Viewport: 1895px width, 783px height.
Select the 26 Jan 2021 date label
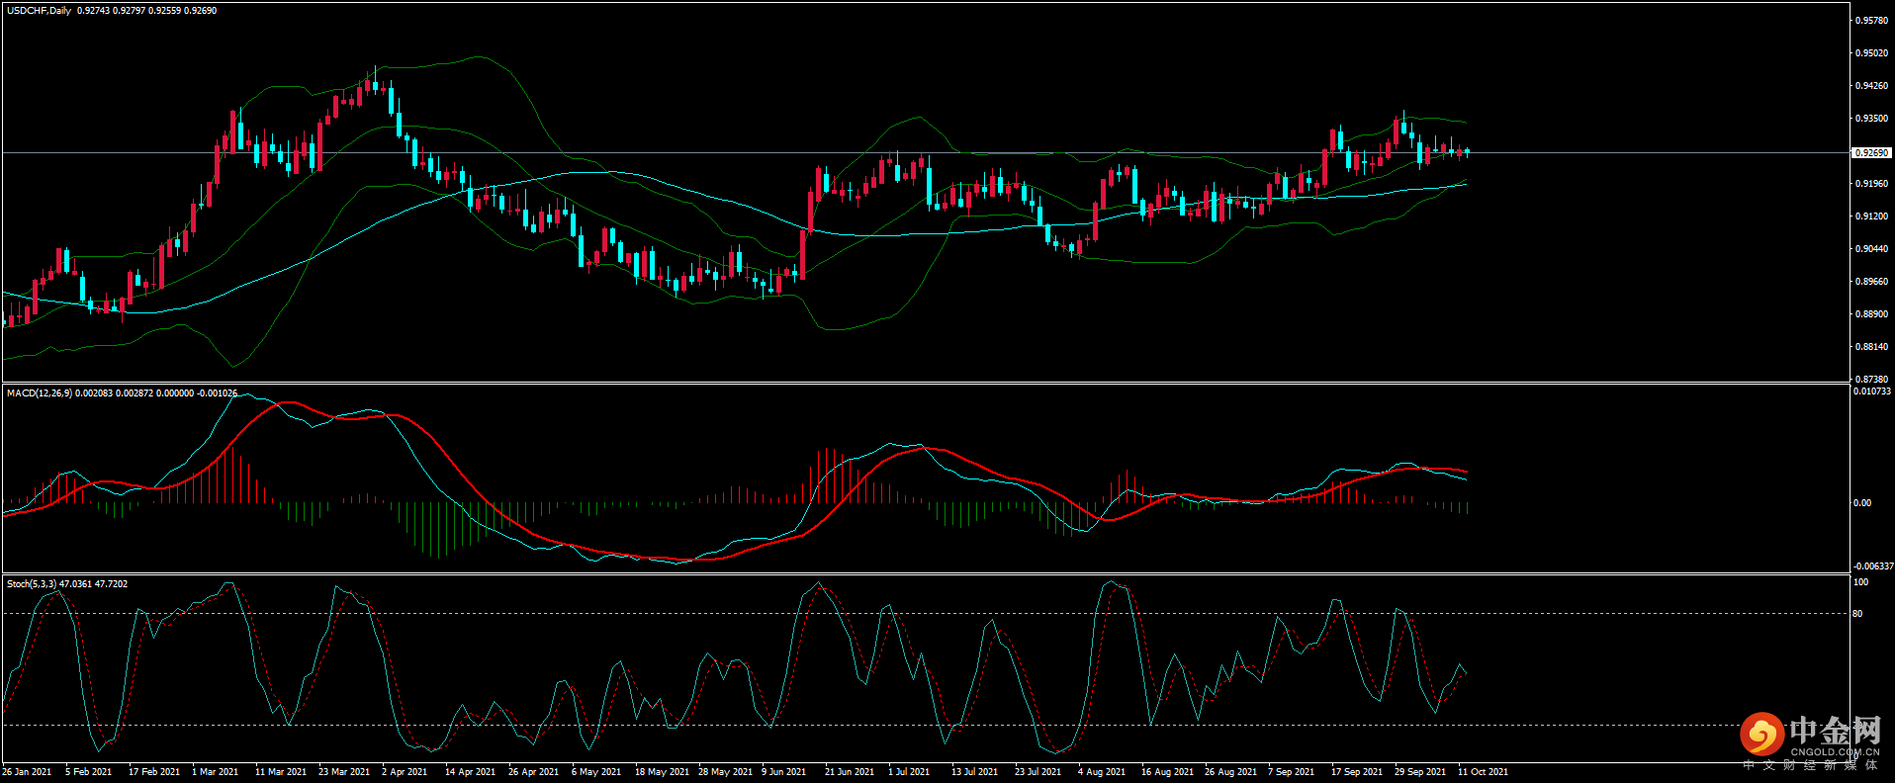click(27, 772)
